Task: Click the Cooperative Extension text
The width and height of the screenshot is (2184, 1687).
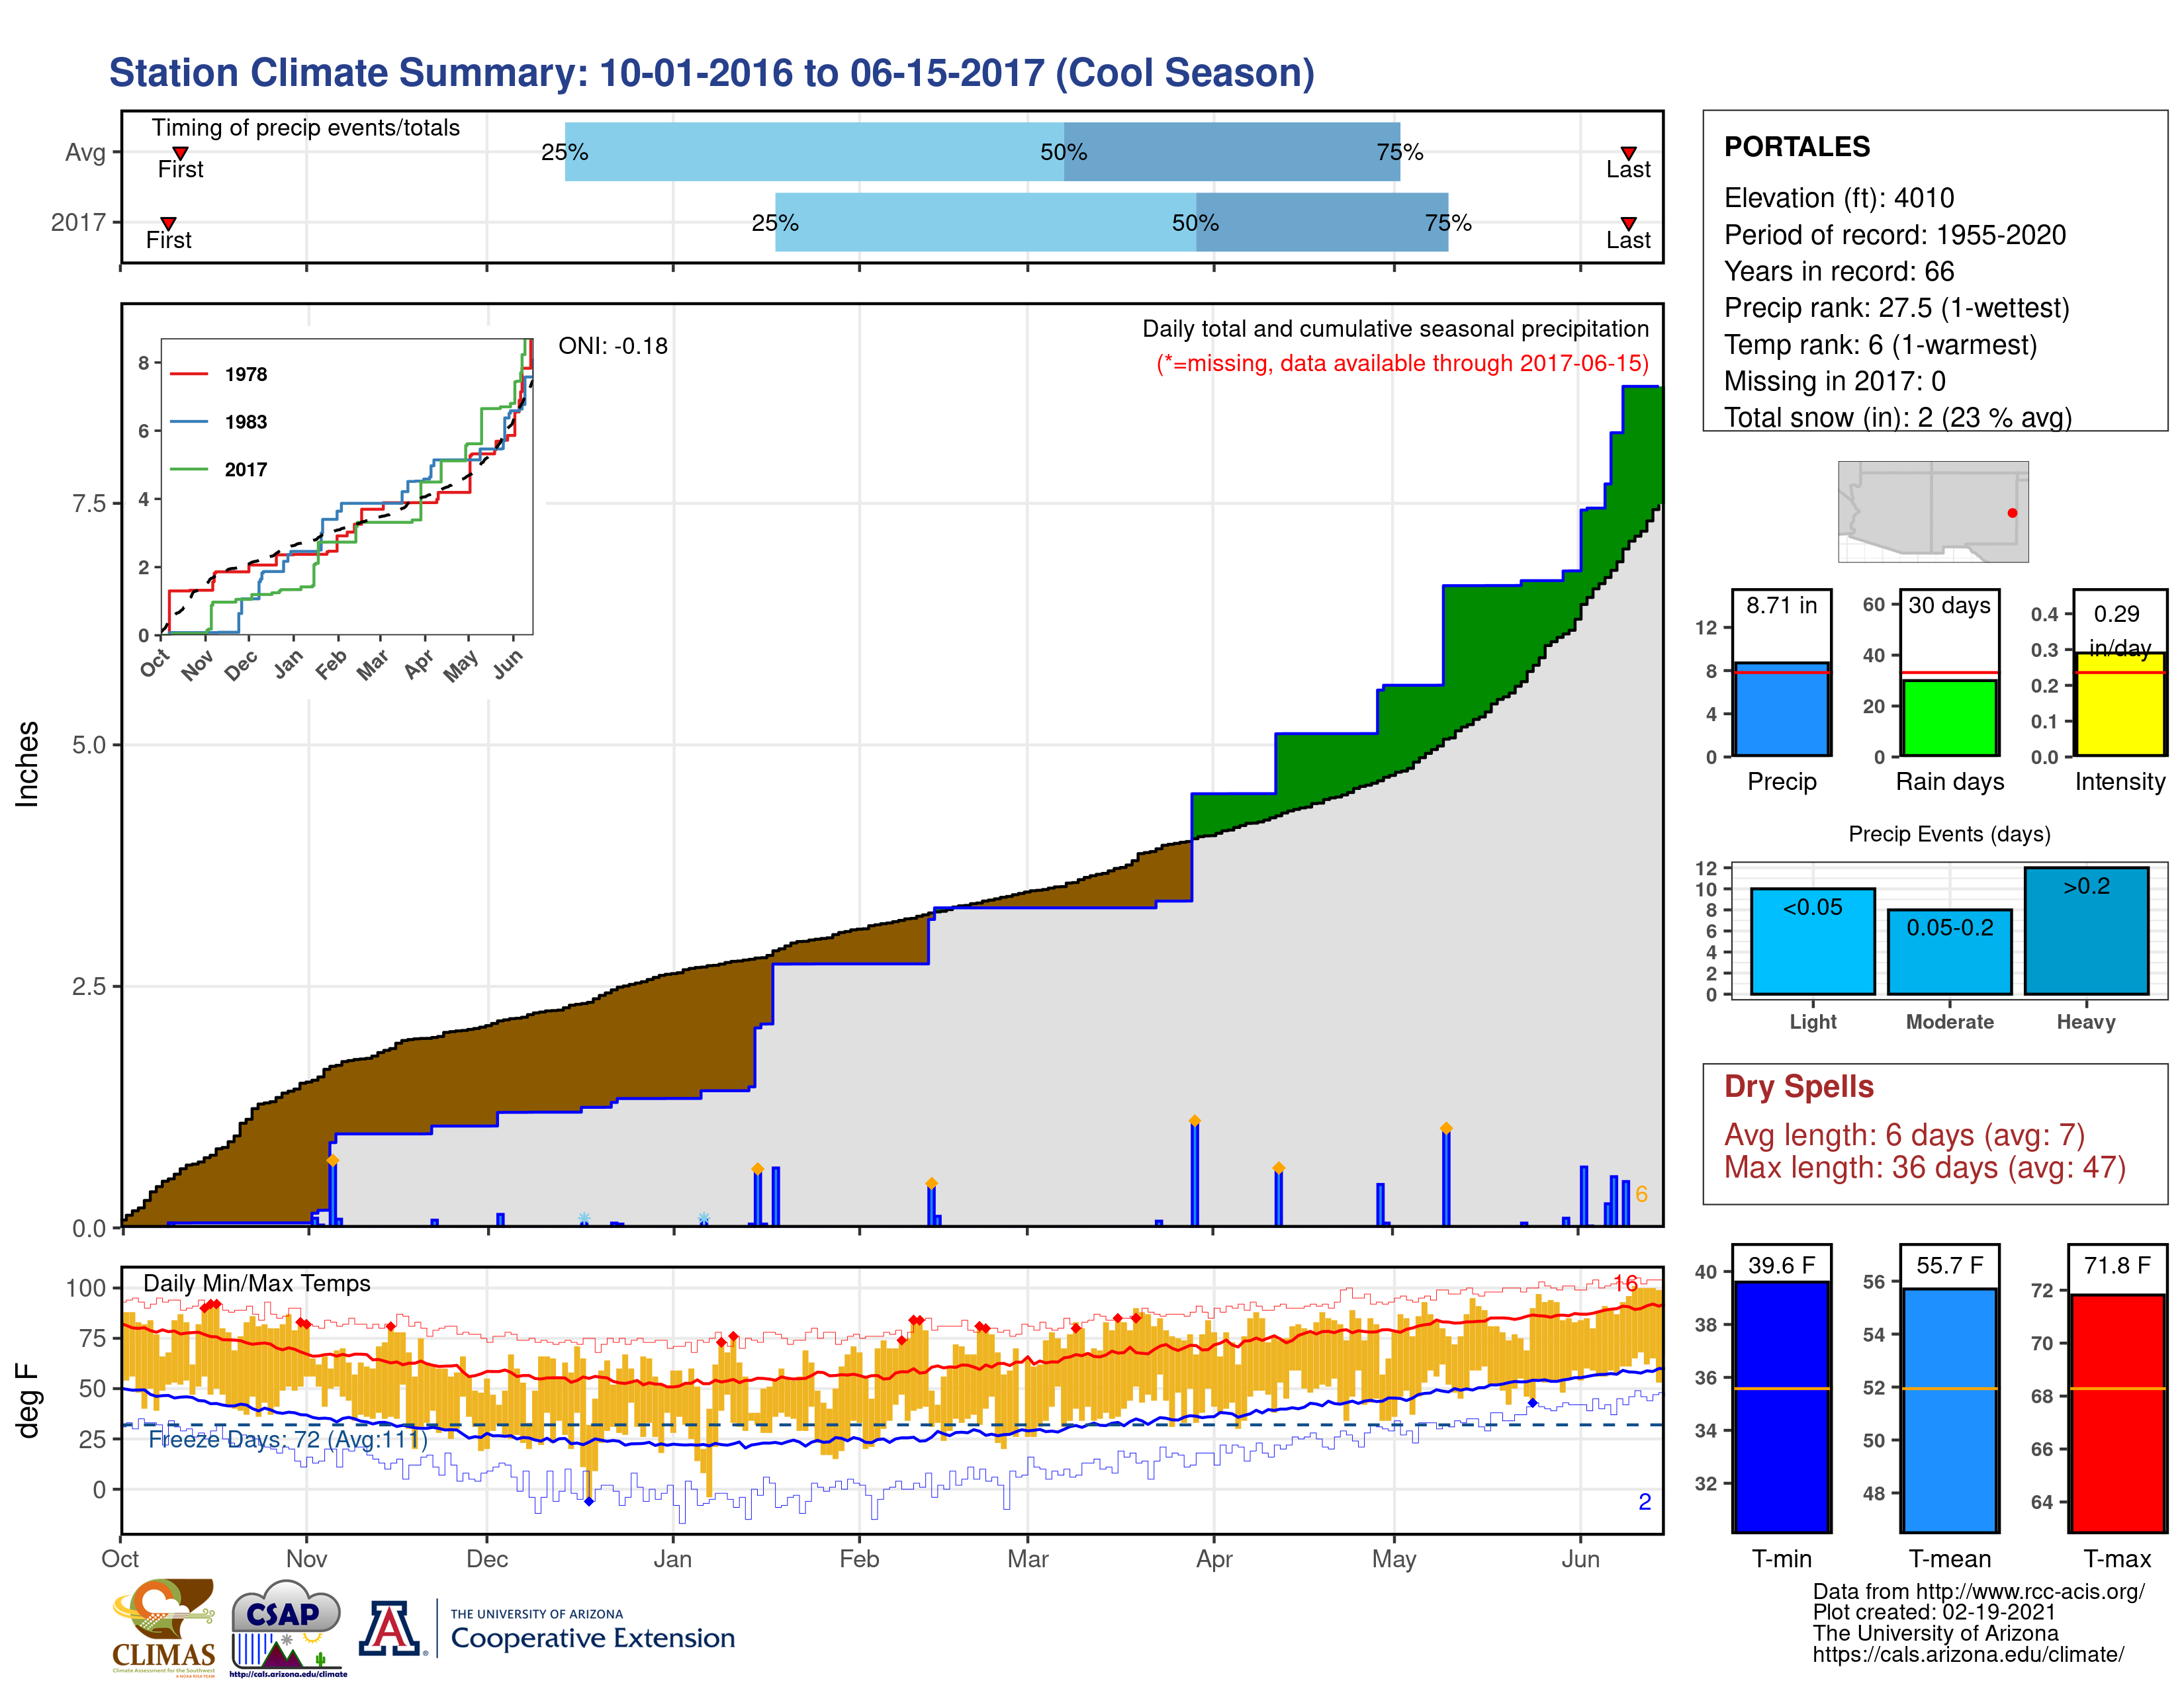Action: pos(592,1638)
